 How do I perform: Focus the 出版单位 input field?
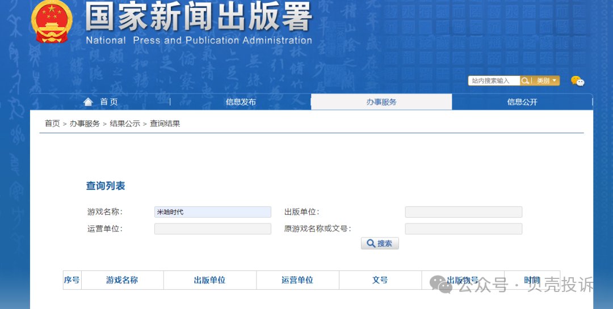pyautogui.click(x=463, y=212)
